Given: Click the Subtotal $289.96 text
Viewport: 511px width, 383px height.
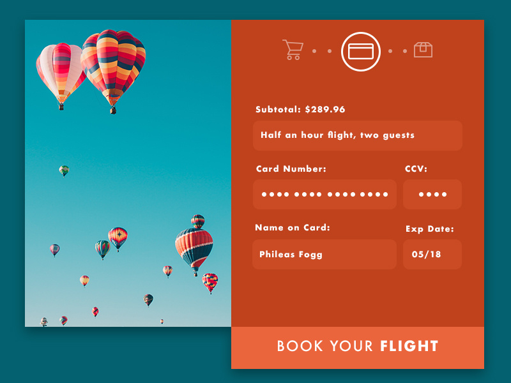Looking at the screenshot, I should tap(300, 110).
